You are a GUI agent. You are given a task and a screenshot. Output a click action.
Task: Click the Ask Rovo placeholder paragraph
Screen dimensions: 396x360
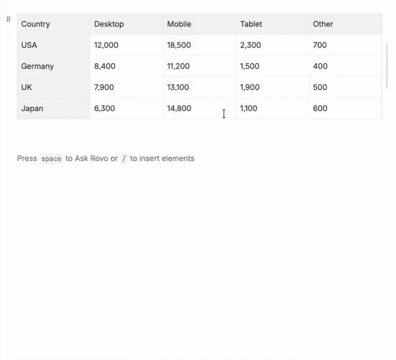106,159
